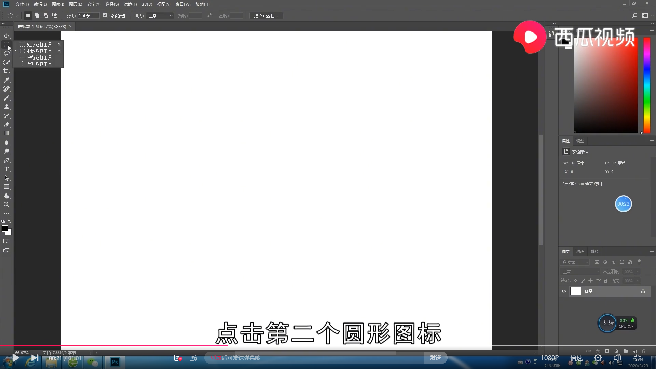The image size is (656, 369).
Task: Click the foreground color swatch
Action: 5,229
